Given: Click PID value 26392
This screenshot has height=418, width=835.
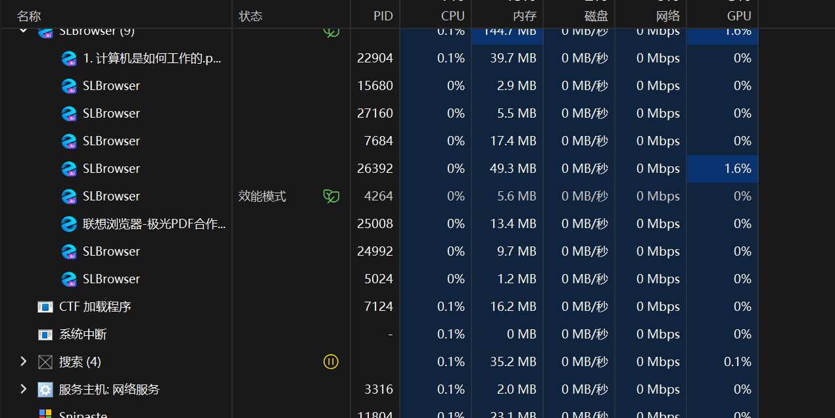Looking at the screenshot, I should (x=375, y=169).
